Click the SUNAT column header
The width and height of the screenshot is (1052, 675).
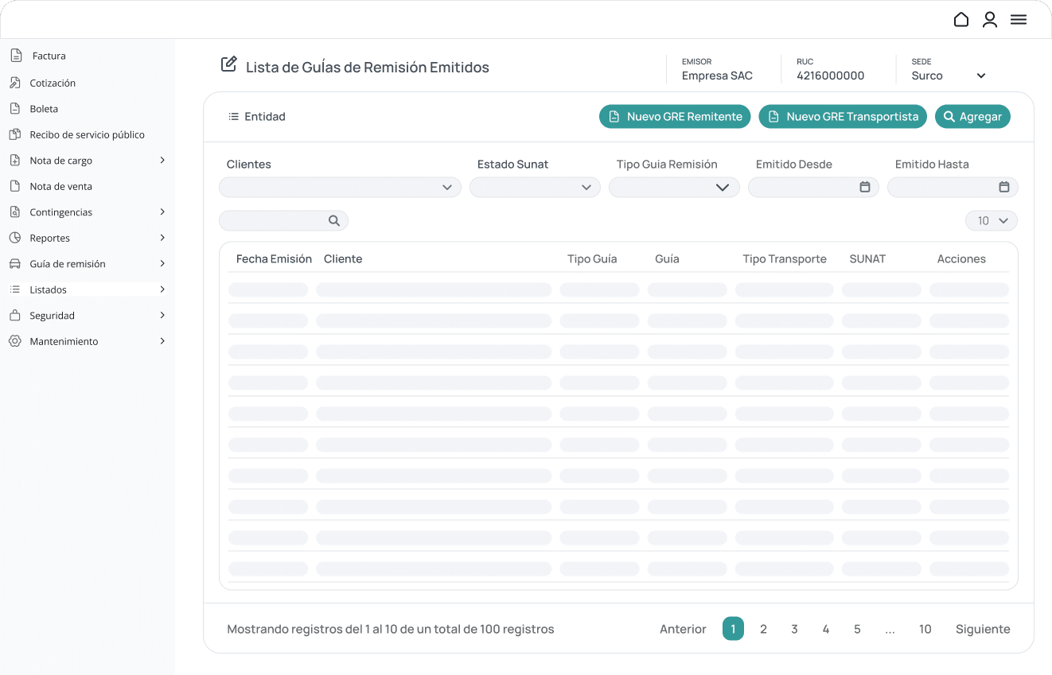pos(867,259)
